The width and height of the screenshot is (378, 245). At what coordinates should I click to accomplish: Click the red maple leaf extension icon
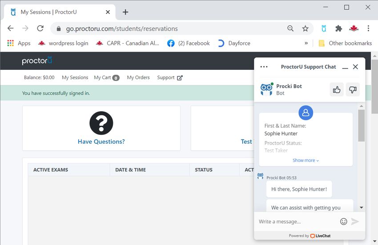pyautogui.click(x=354, y=28)
